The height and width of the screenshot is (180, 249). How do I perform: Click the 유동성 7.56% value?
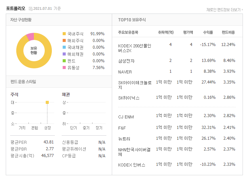click(99, 68)
